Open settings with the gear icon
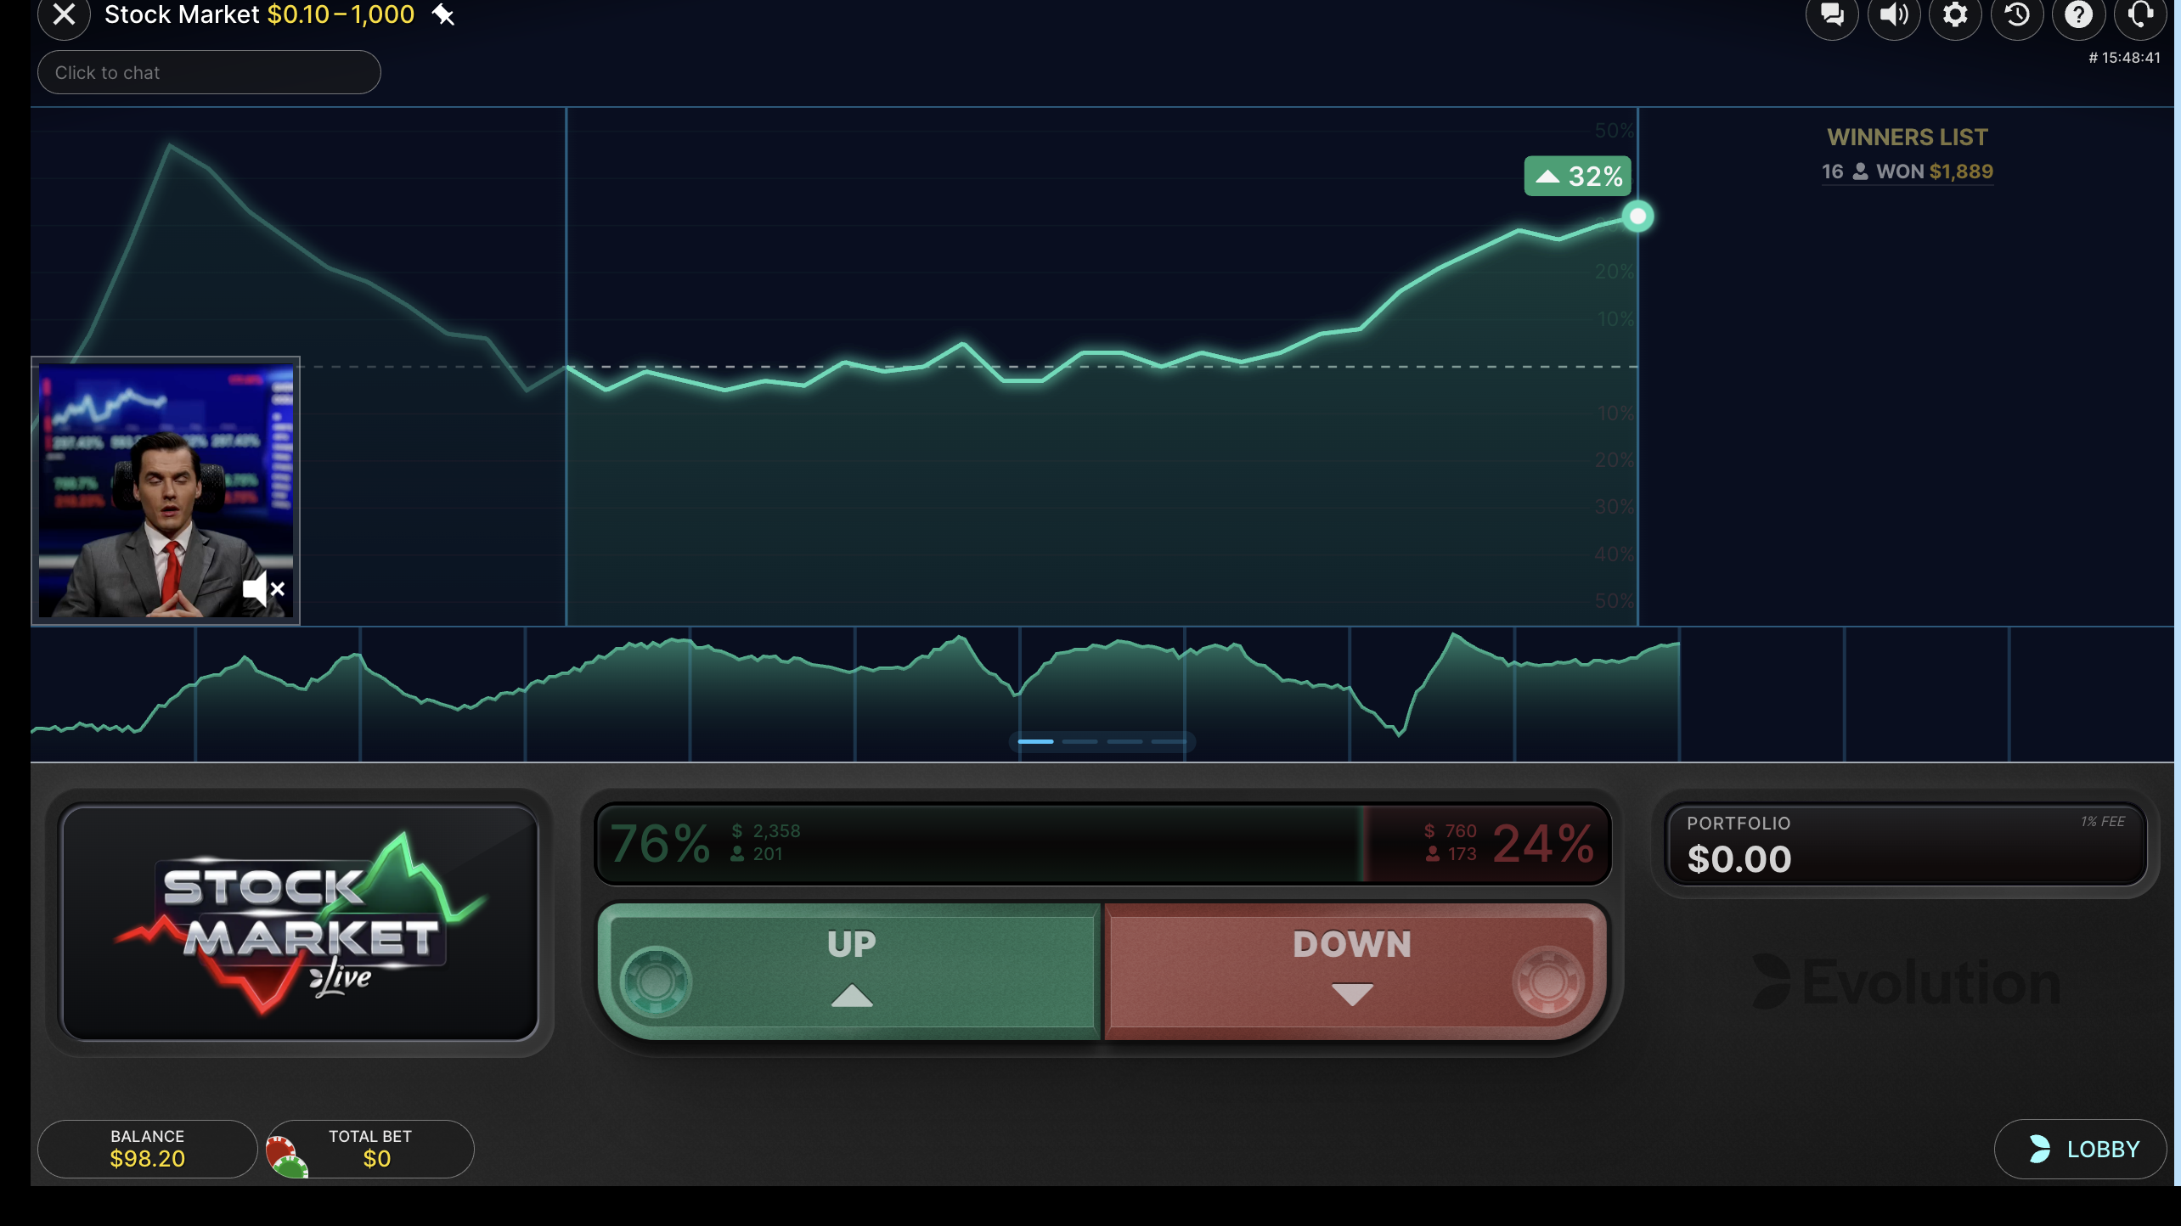Screen dimensions: 2181x1226 coord(1955,15)
